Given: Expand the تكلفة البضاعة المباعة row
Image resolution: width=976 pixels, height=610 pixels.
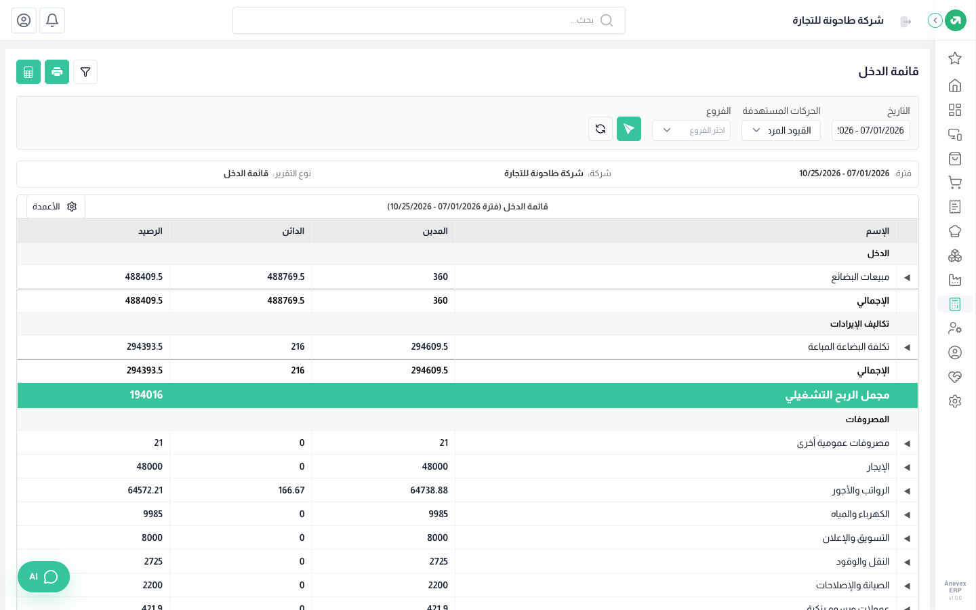Looking at the screenshot, I should 907,347.
